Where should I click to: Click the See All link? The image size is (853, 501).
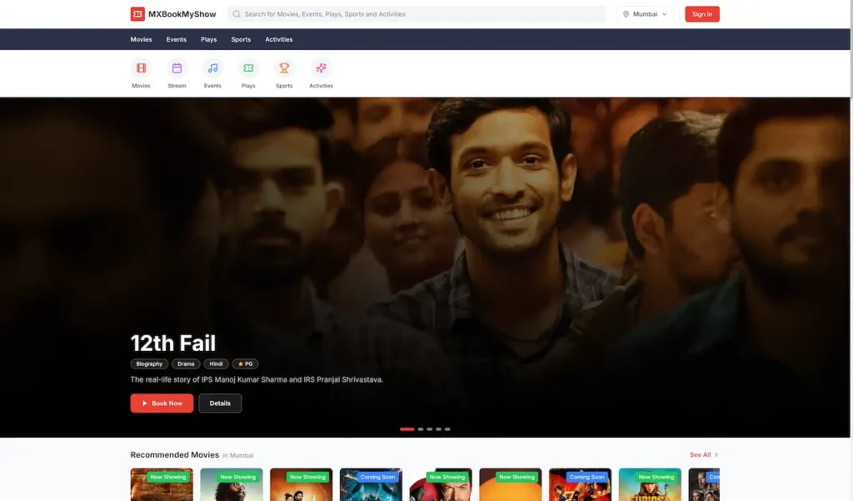[704, 454]
